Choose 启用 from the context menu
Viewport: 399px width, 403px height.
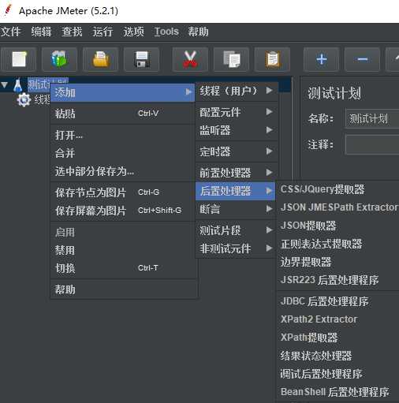[122, 233]
